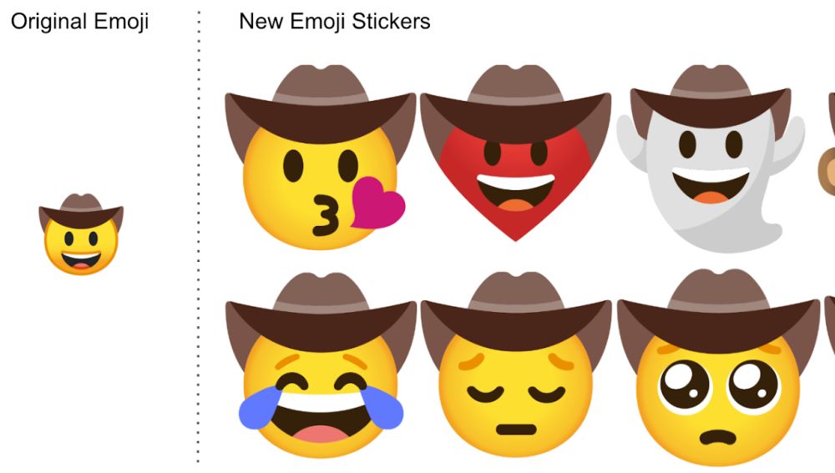Click the hat crown of red heart sticker
The height and width of the screenshot is (473, 835).
(x=515, y=84)
